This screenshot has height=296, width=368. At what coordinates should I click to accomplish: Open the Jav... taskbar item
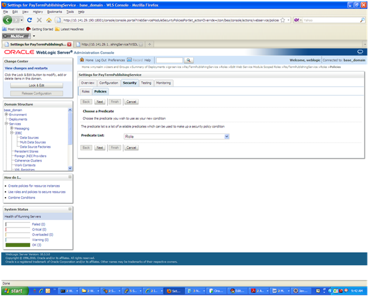301,291
